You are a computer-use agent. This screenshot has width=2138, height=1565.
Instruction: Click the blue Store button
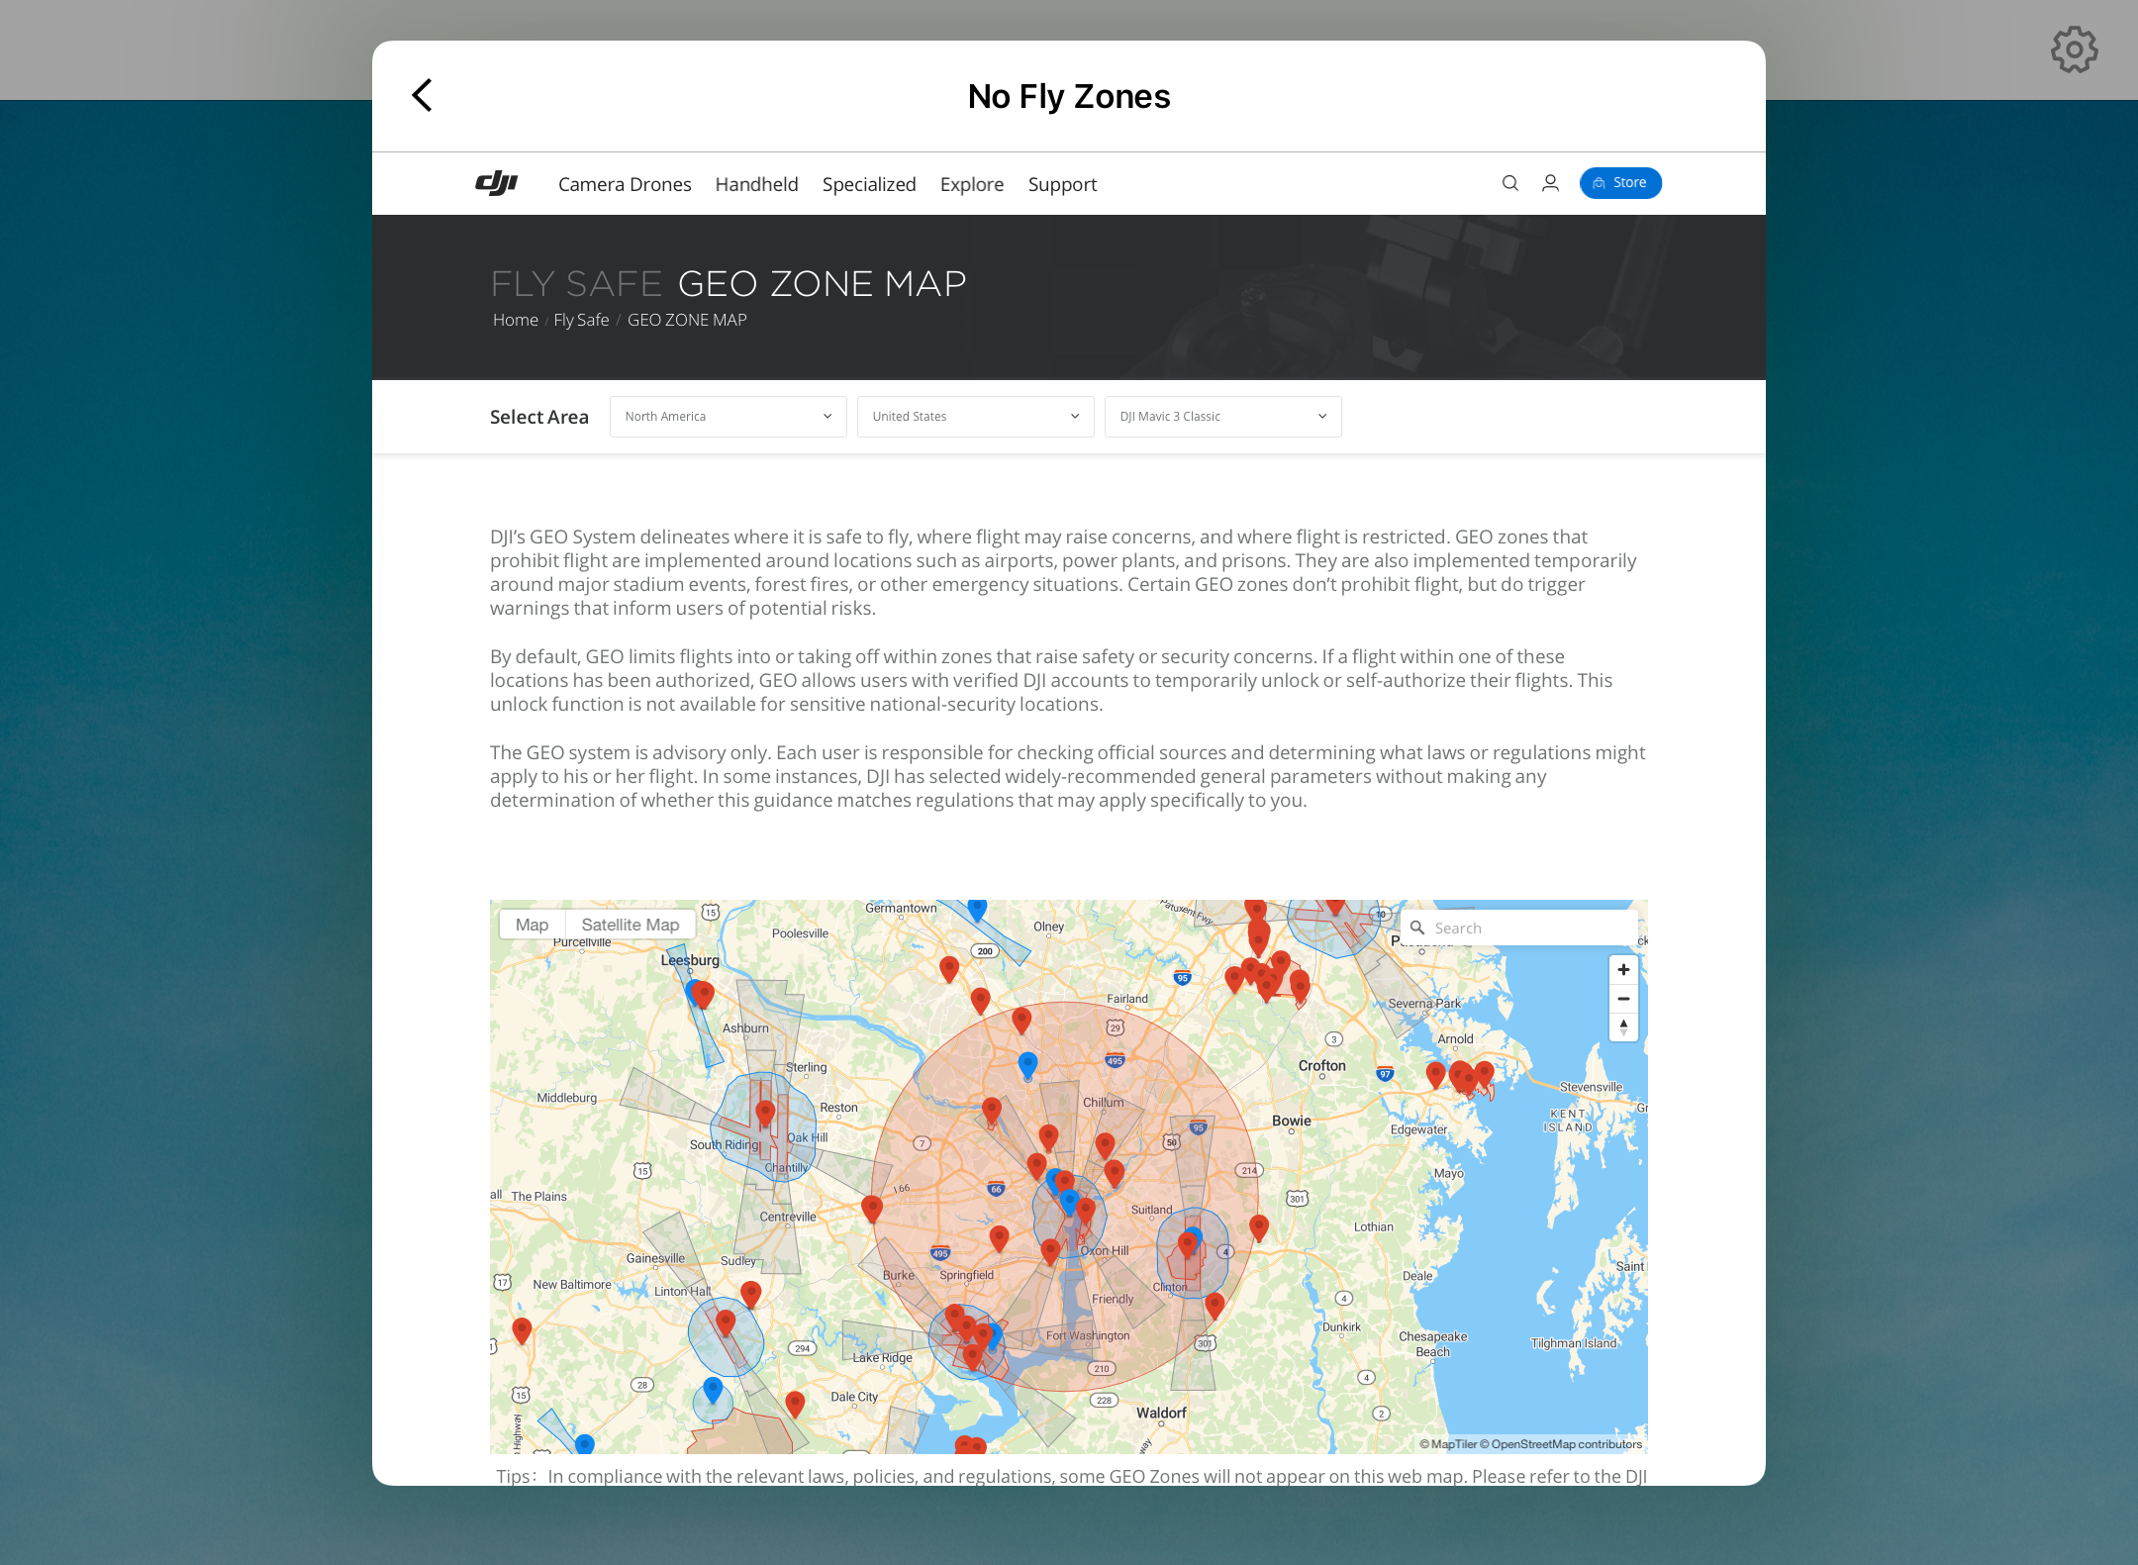pos(1620,183)
